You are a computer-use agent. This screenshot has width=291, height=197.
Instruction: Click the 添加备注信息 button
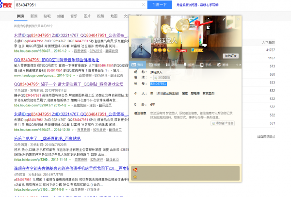tap(223, 123)
